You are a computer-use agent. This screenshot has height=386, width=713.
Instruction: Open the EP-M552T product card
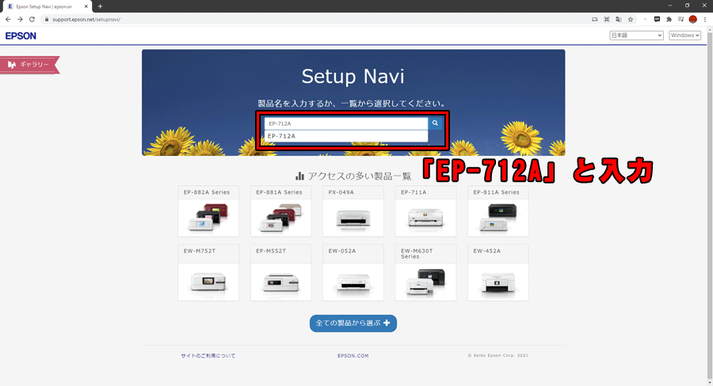[x=280, y=272]
